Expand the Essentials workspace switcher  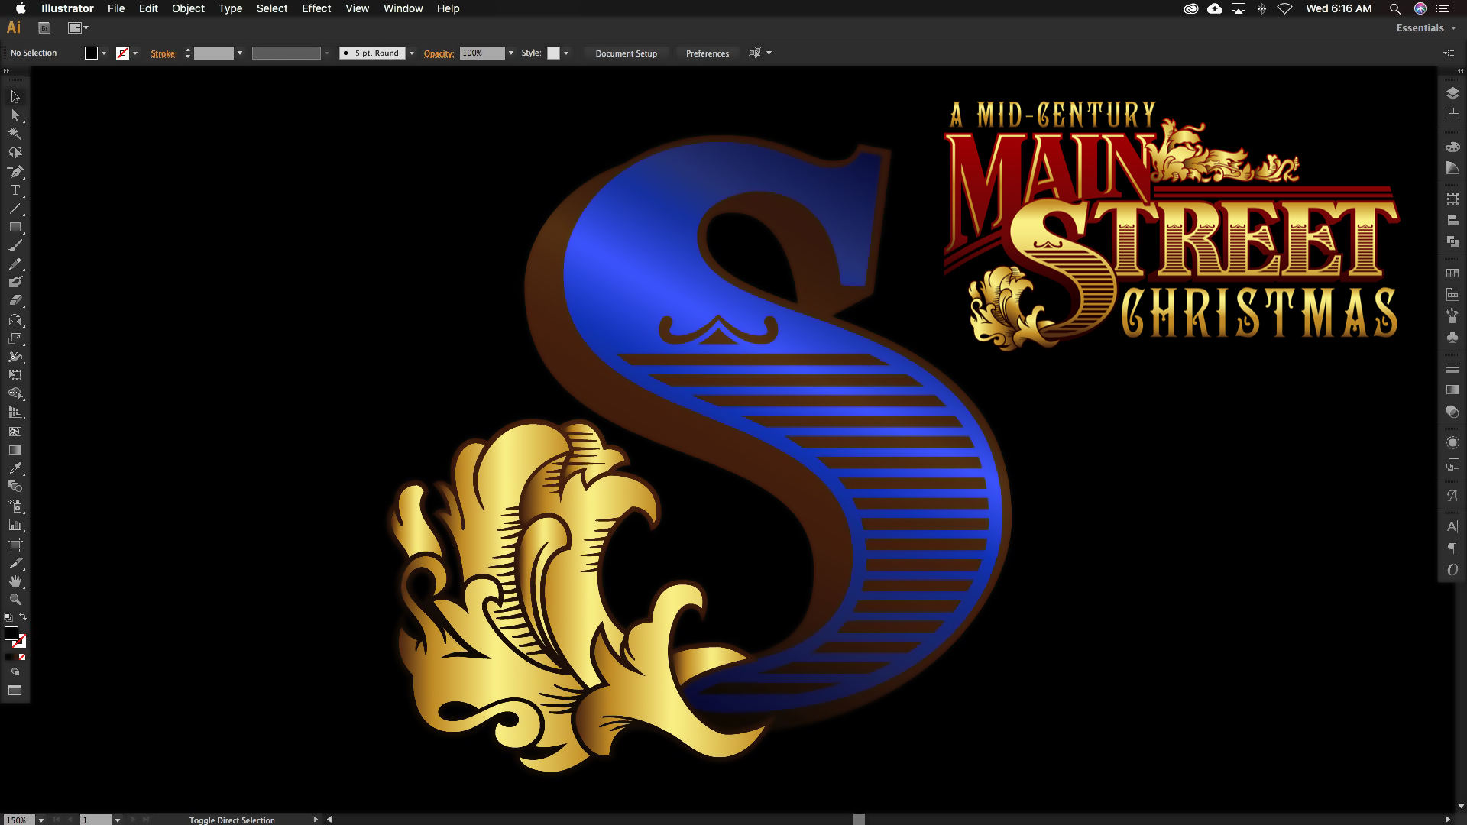tap(1426, 28)
